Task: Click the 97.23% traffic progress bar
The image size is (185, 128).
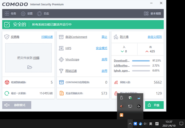Action: [141, 61]
